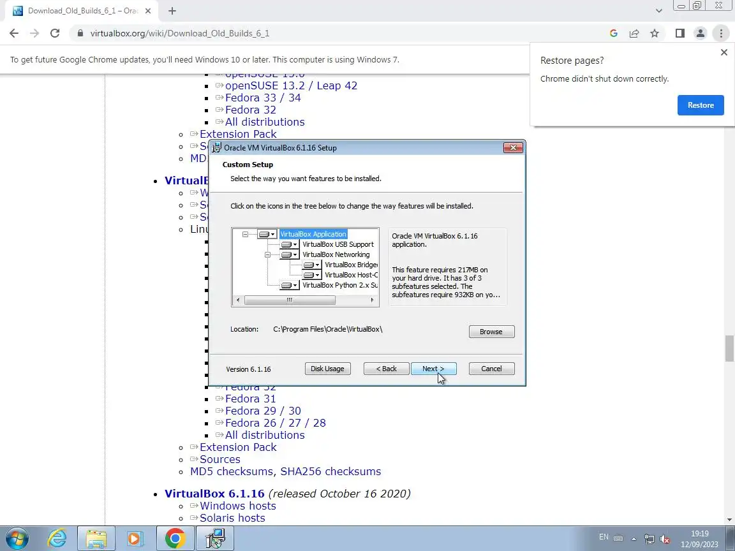Click the feature tree scroll right arrow
This screenshot has height=551, width=735.
(373, 300)
